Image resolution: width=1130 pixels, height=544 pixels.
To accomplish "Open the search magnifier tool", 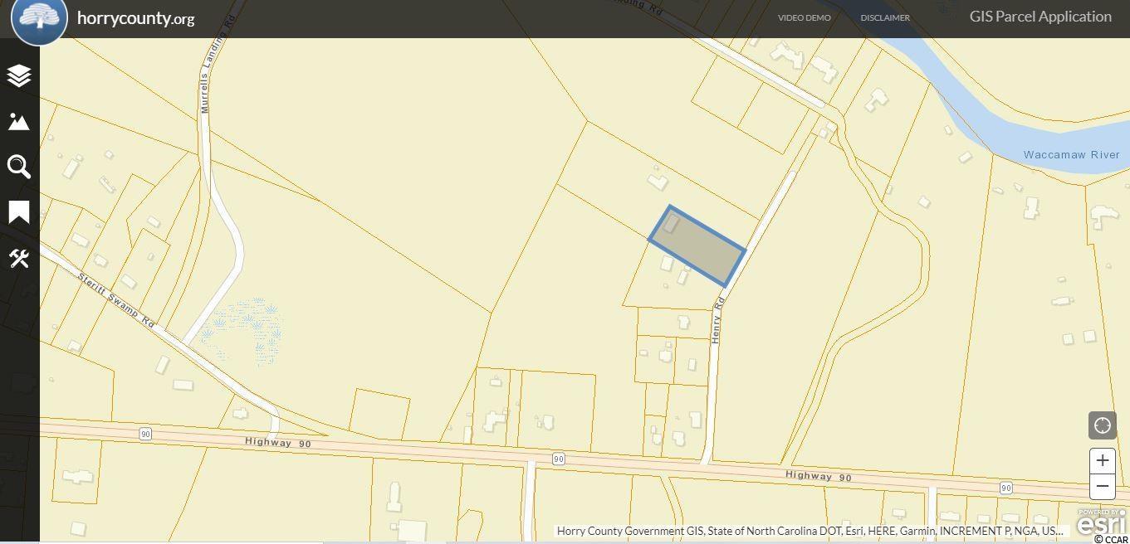I will click(x=19, y=167).
